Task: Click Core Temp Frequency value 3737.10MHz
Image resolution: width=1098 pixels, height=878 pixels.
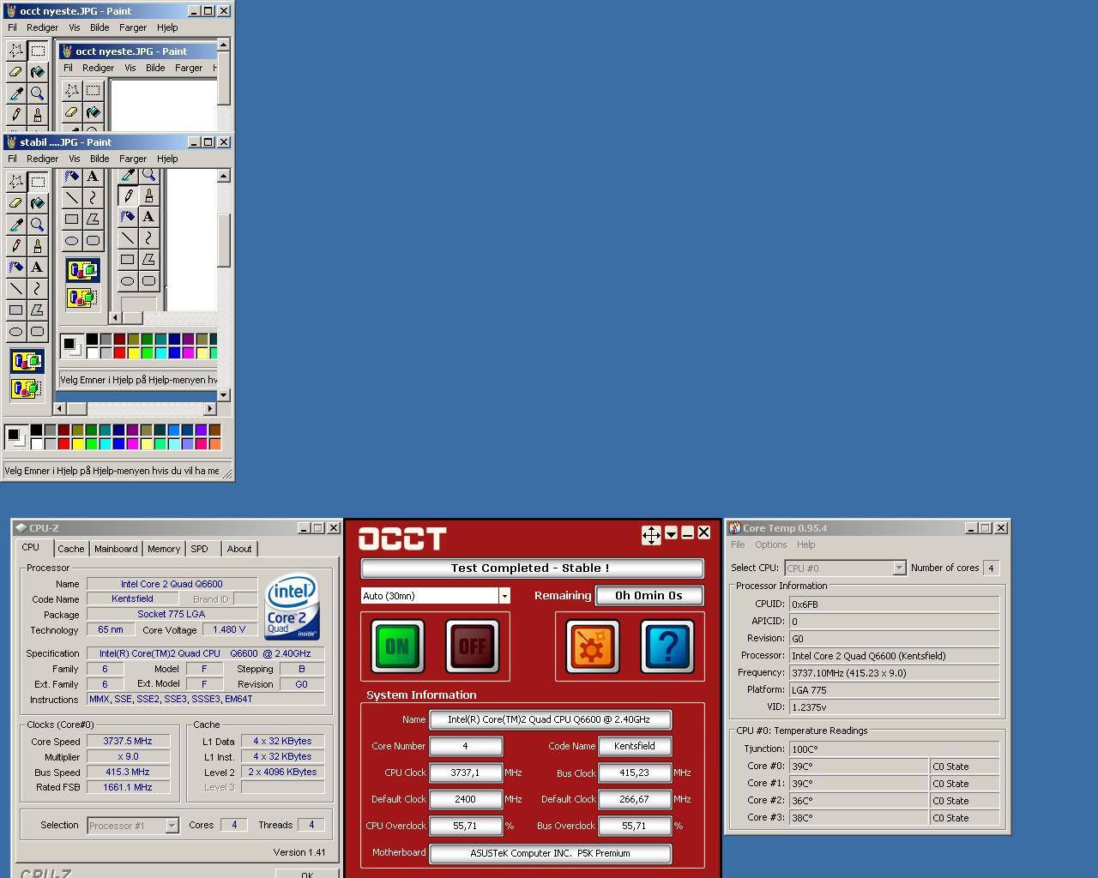Action: (894, 673)
